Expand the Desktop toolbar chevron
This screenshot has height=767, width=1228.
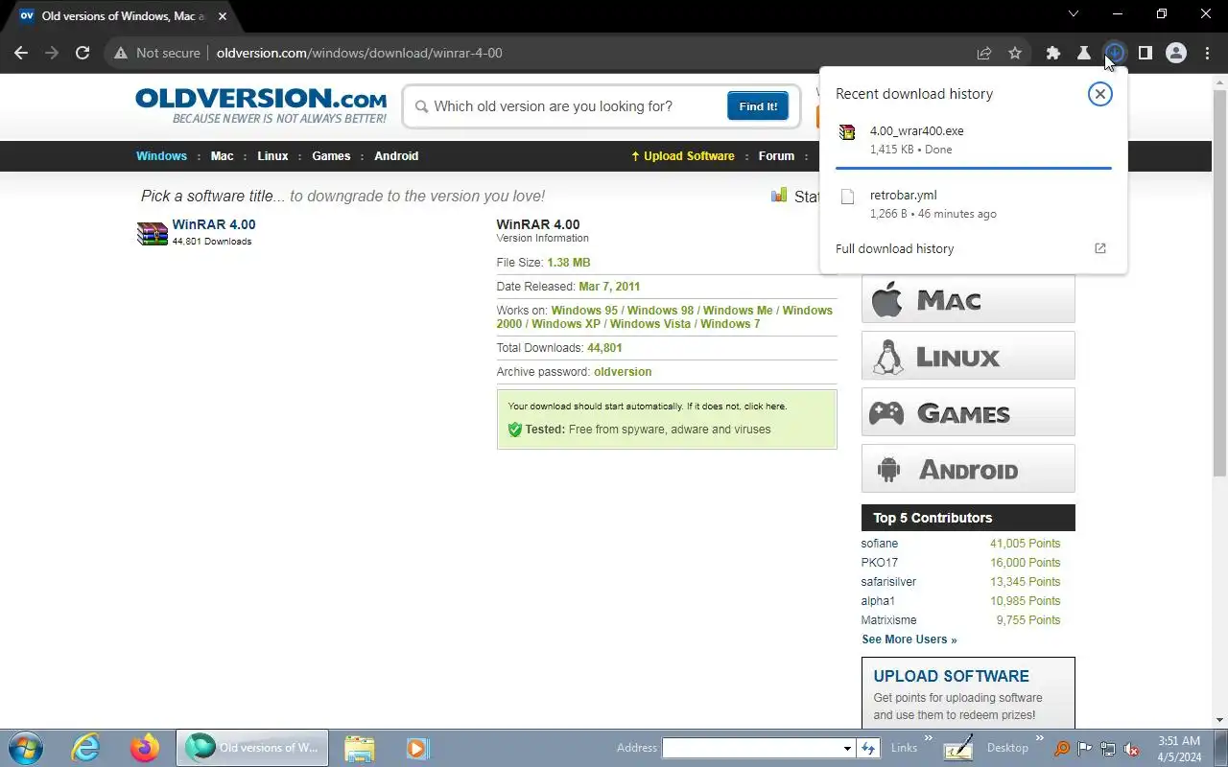(x=1038, y=739)
